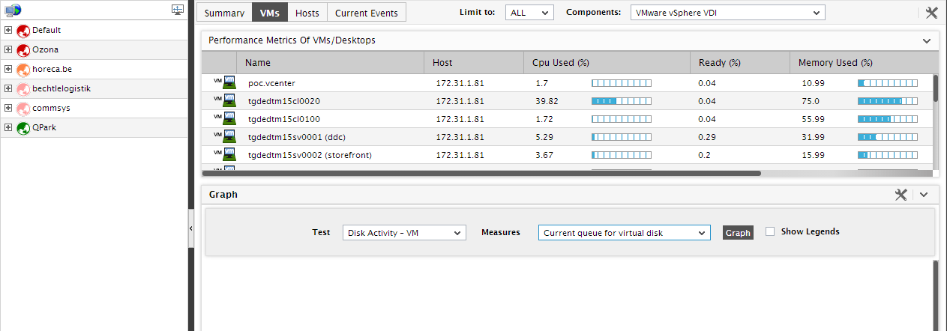Click the red status icon next to Ozona
The height and width of the screenshot is (331, 947).
click(x=22, y=50)
